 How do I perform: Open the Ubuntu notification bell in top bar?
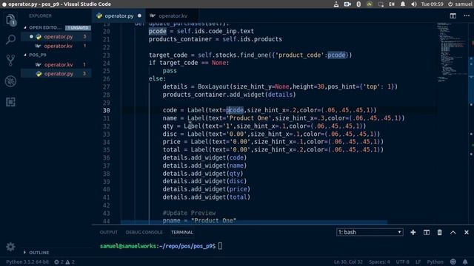click(403, 4)
